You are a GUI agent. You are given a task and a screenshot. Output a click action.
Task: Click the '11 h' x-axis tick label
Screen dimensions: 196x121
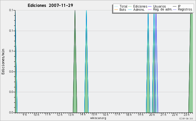coord(48,114)
